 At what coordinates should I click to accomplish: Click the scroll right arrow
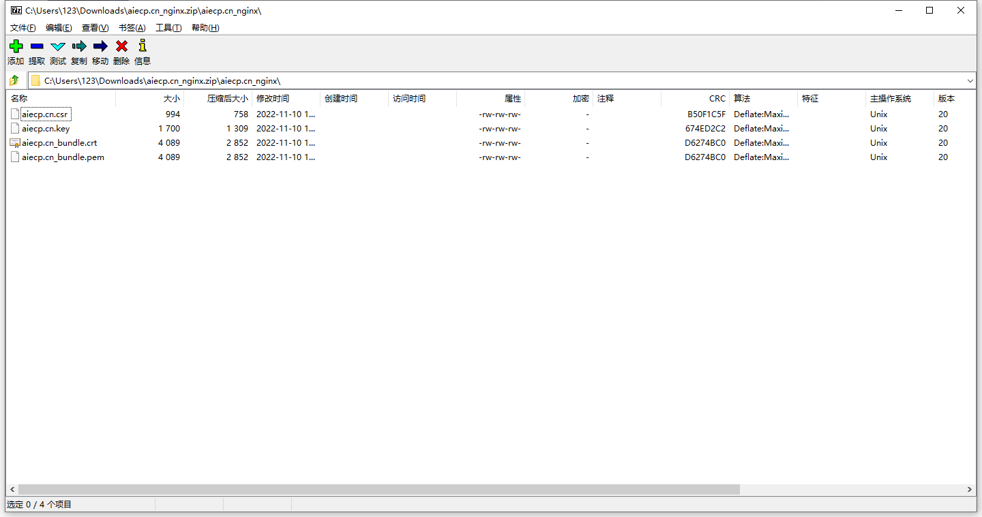[970, 489]
